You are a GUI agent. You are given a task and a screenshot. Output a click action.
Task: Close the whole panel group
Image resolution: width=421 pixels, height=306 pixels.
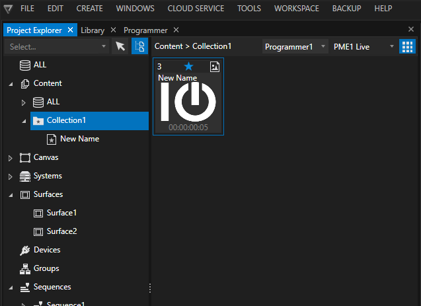(411, 29)
